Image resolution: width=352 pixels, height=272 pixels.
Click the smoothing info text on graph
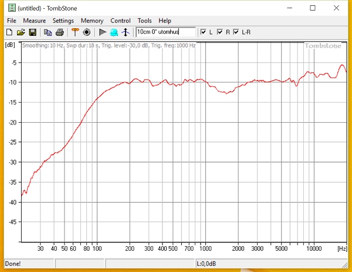point(109,45)
